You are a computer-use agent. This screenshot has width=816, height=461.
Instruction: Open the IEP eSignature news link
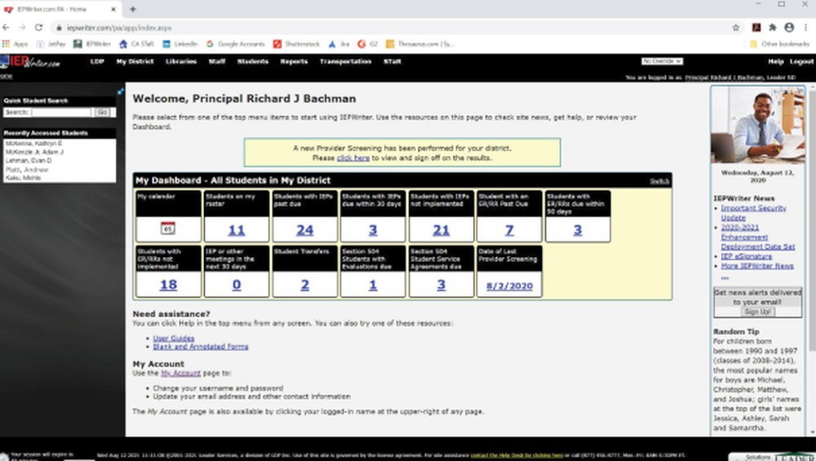click(x=747, y=256)
